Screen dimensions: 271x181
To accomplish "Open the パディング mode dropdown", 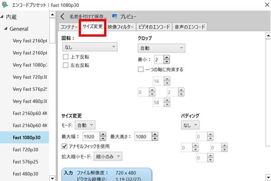I will (x=190, y=125).
